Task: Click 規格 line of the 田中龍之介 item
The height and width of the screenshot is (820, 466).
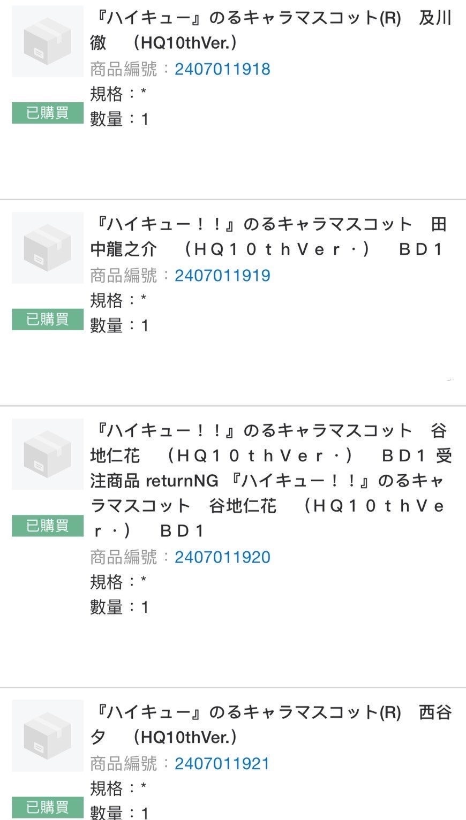Action: [x=118, y=300]
